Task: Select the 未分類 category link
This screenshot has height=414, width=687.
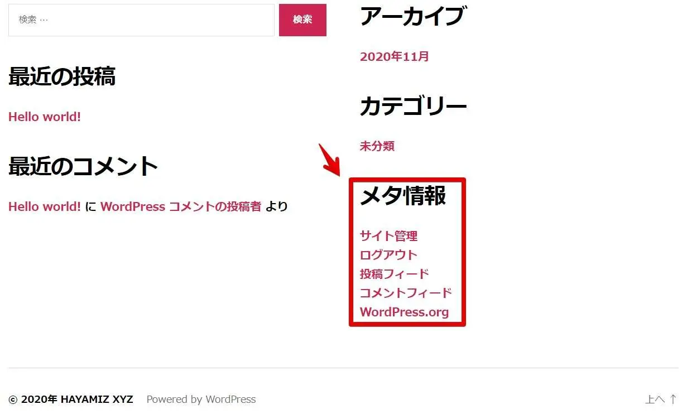Action: click(x=377, y=146)
